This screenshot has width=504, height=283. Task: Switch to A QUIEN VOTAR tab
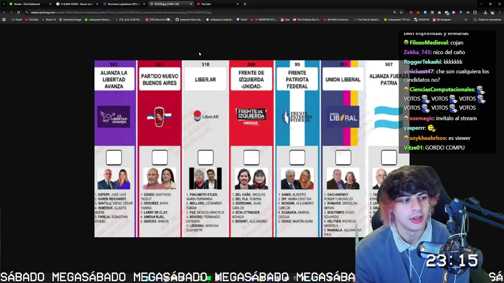(76, 4)
